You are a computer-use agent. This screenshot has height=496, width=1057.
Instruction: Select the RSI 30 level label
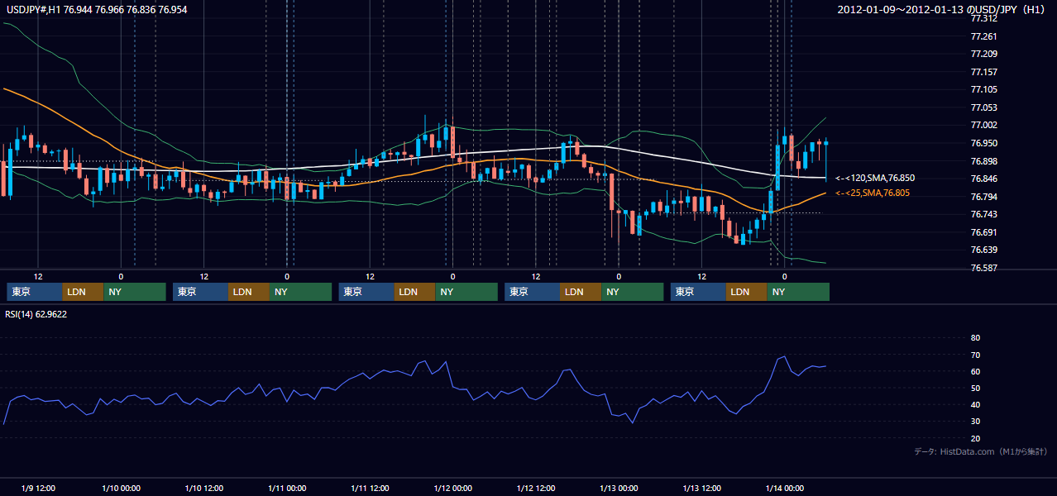[975, 421]
